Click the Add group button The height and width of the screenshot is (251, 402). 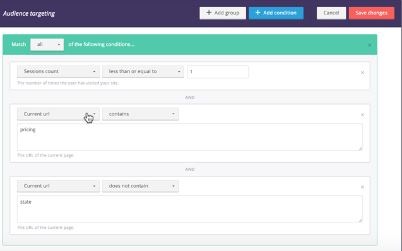(x=223, y=13)
